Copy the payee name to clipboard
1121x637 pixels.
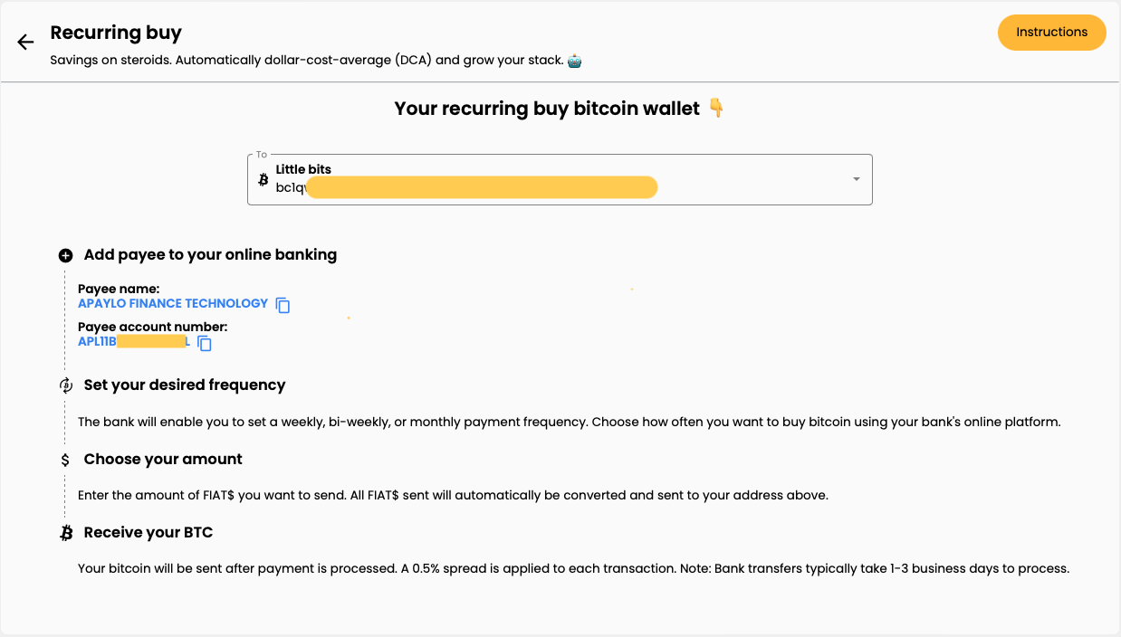coord(283,305)
